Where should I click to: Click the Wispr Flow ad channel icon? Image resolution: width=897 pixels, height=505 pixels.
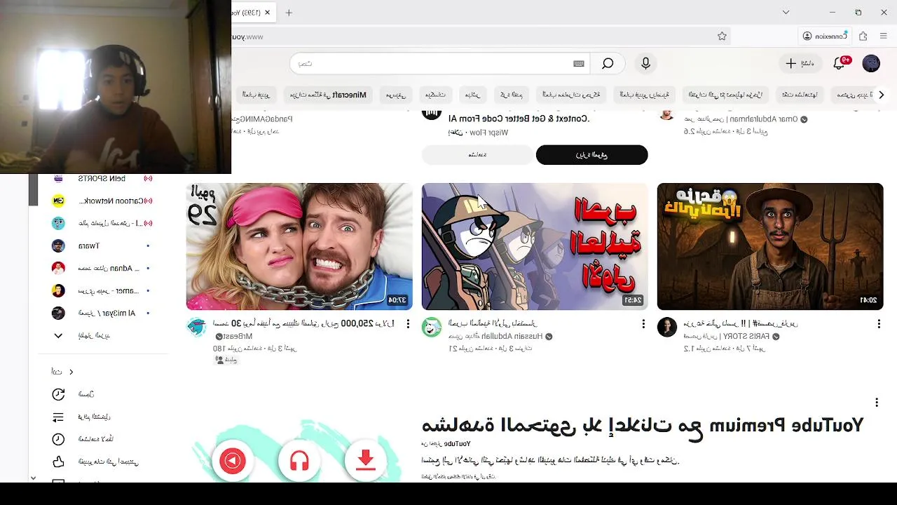pos(432,115)
